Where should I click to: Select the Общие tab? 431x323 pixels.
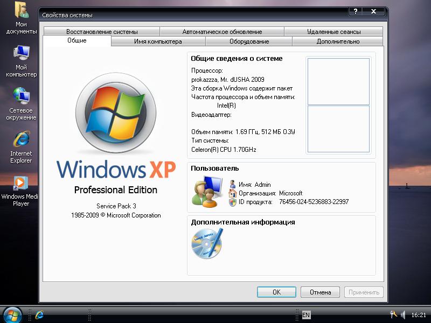pyautogui.click(x=77, y=40)
